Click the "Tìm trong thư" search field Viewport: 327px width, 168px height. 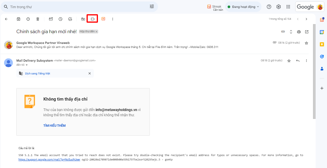click(76, 6)
